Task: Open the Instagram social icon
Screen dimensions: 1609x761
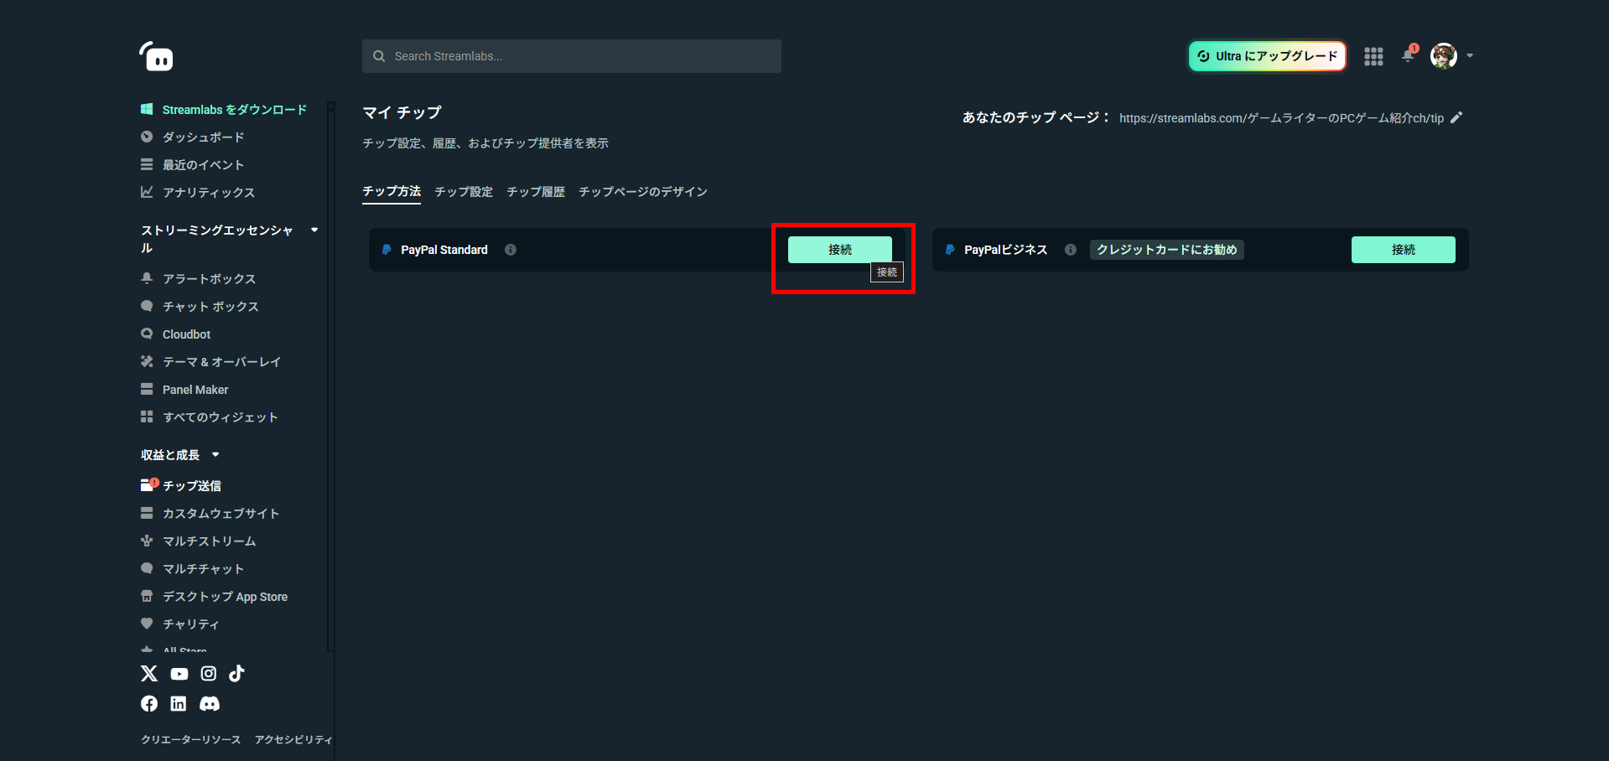Action: [209, 673]
